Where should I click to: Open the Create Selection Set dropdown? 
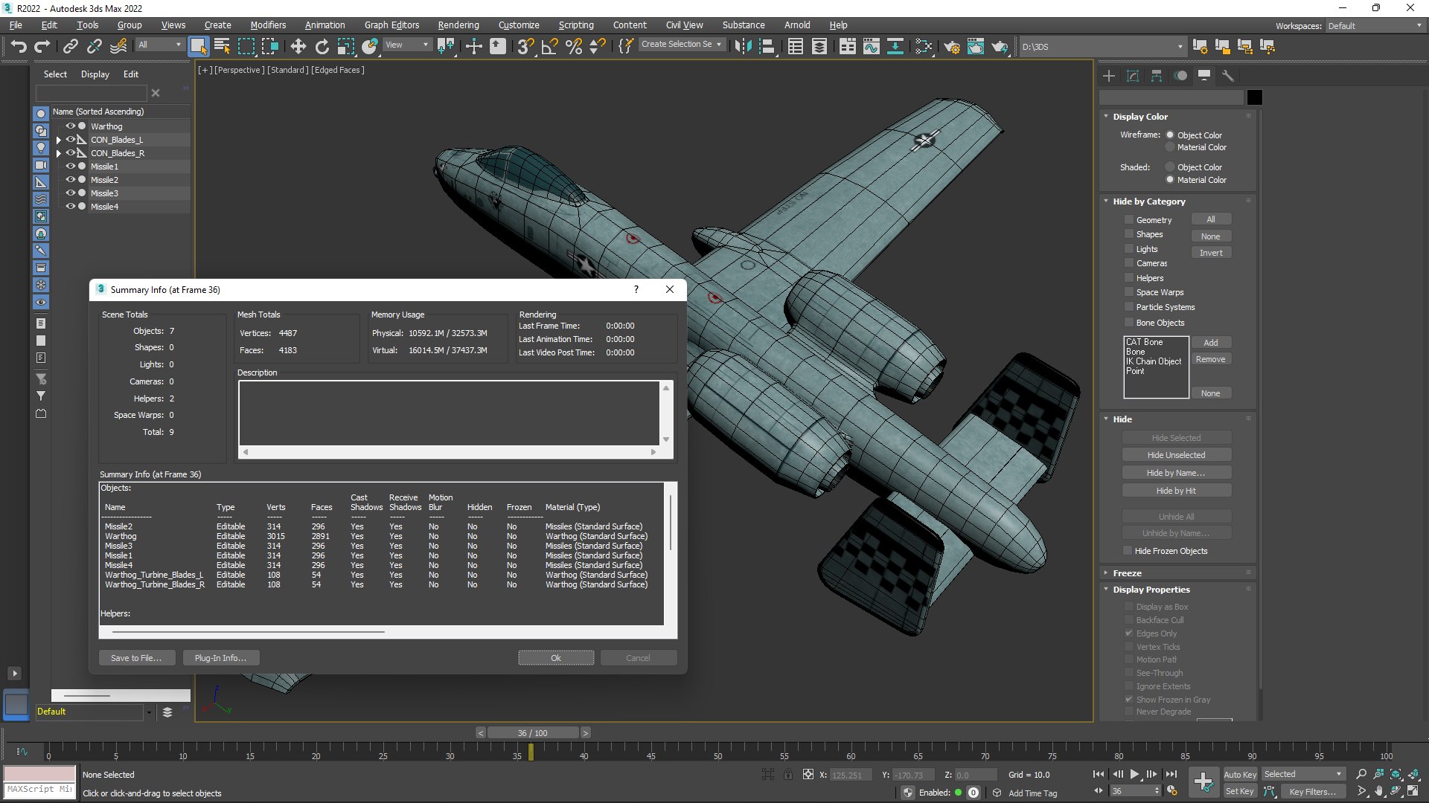[x=681, y=45]
